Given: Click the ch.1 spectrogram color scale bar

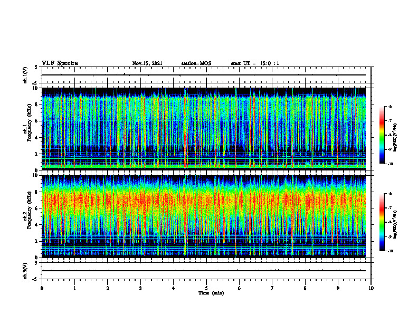Looking at the screenshot, I should [382, 135].
